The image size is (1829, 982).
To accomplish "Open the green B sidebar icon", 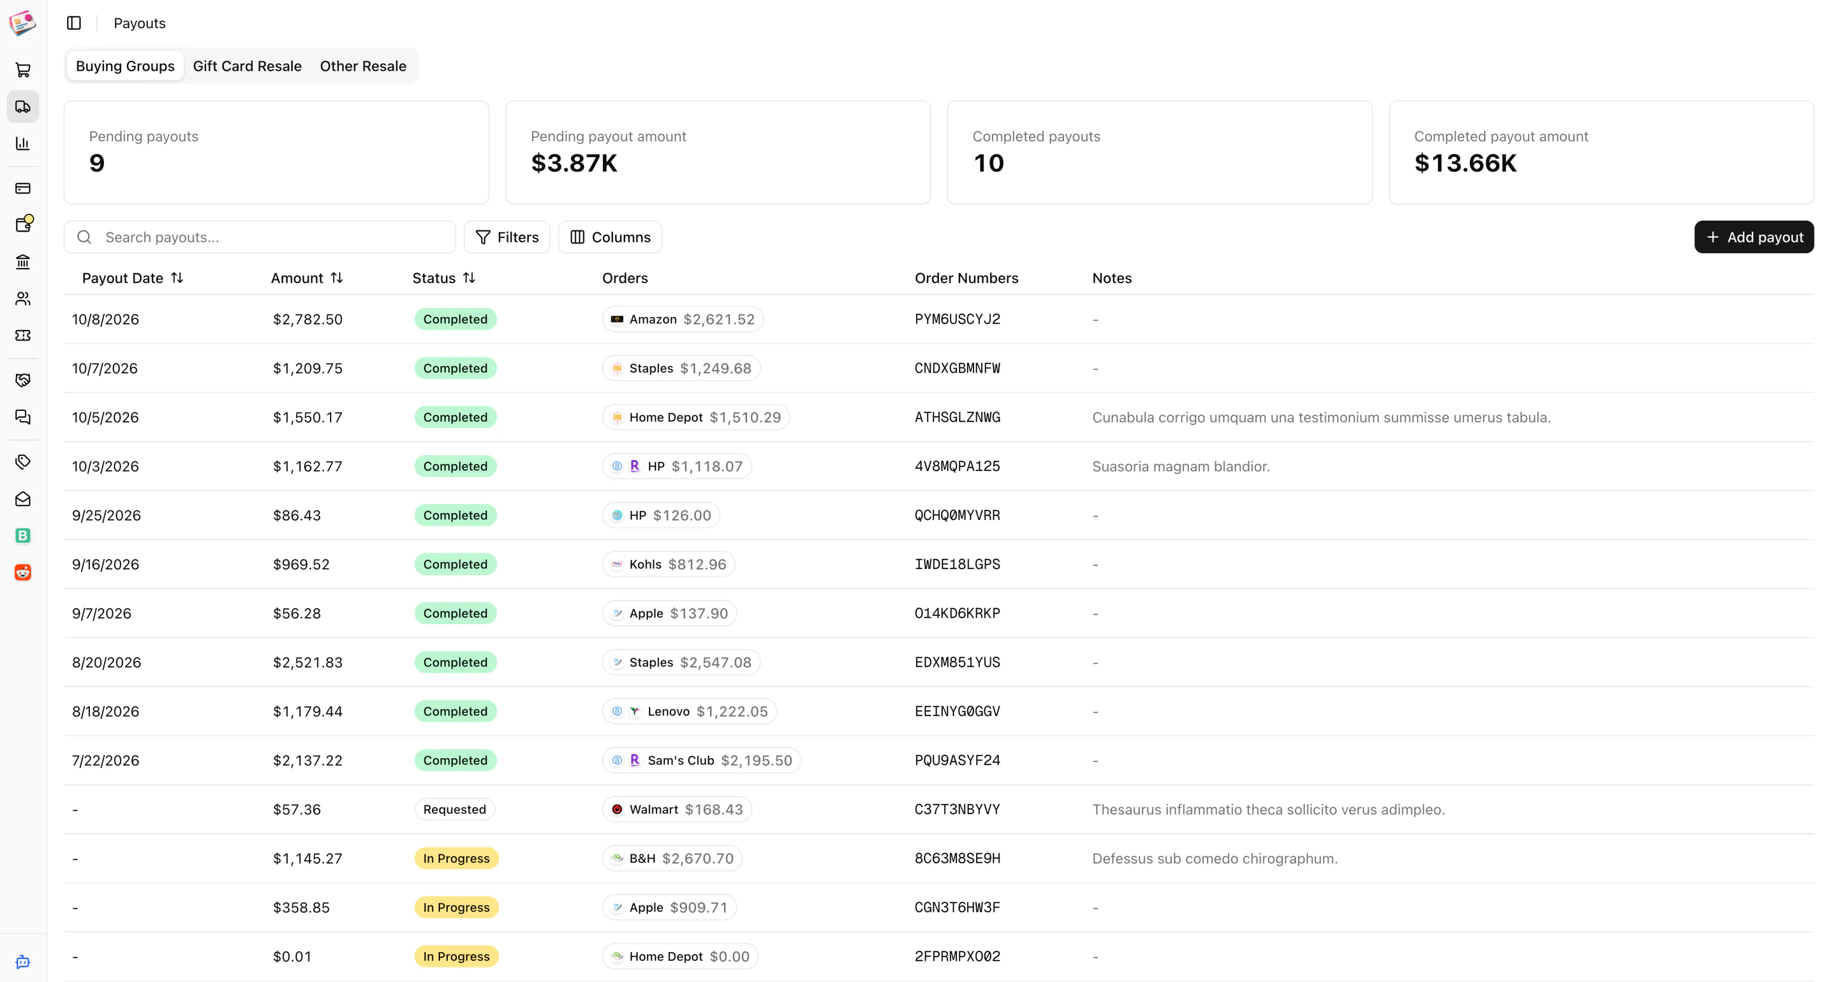I will tap(23, 535).
